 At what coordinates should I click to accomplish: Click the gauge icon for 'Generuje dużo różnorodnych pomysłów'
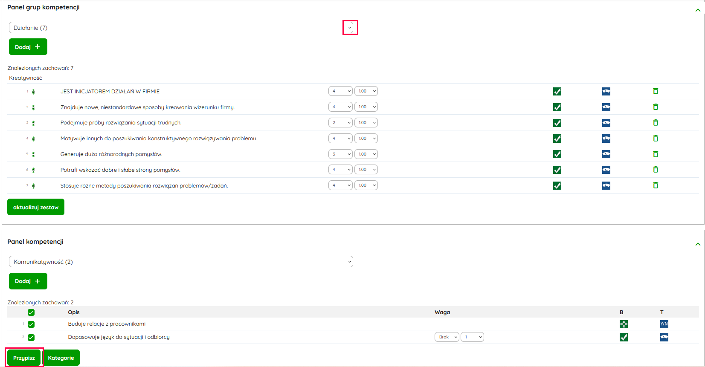[x=606, y=154]
